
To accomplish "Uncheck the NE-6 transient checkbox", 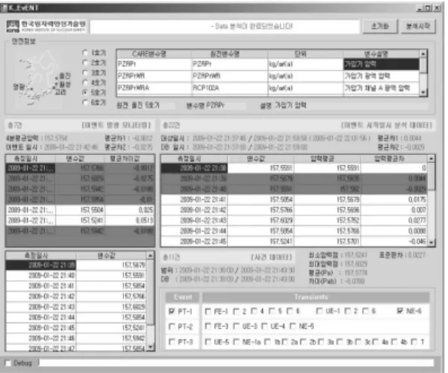I will pyautogui.click(x=401, y=311).
